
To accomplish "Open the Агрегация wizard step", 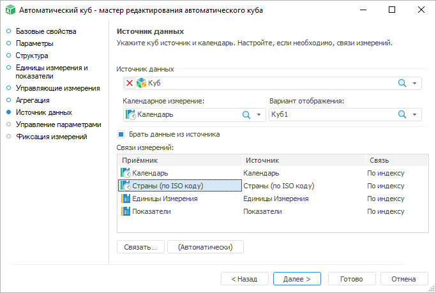I will (x=33, y=100).
